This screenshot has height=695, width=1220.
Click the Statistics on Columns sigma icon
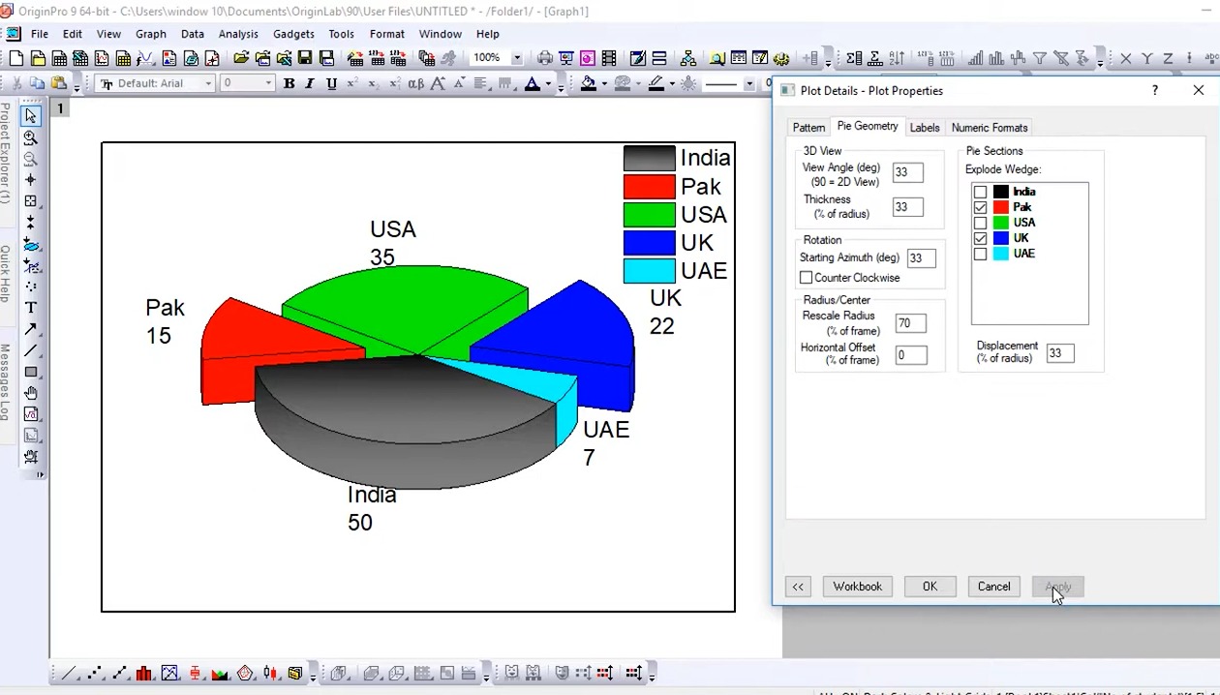[854, 59]
